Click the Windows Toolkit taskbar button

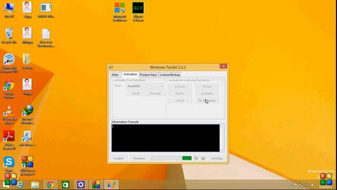point(111,185)
